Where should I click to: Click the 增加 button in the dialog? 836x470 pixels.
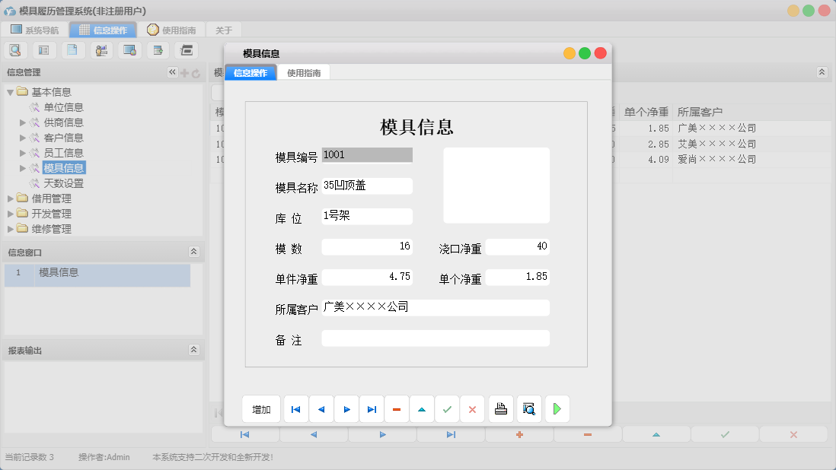pyautogui.click(x=261, y=408)
